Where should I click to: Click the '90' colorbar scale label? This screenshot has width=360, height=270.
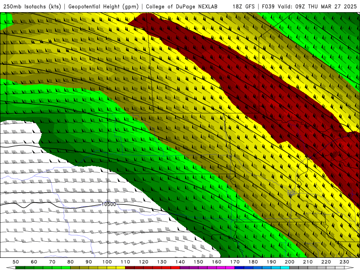pos(89,262)
